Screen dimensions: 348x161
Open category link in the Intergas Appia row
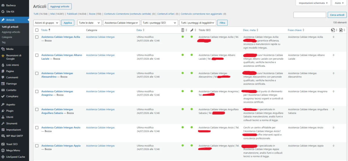click(100, 146)
